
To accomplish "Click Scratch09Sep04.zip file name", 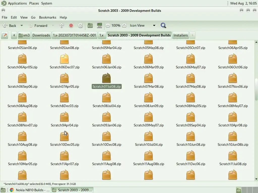I will 191,125.
